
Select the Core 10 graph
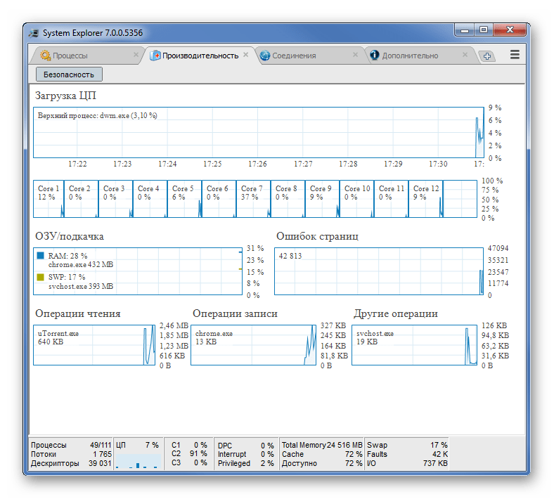point(356,199)
